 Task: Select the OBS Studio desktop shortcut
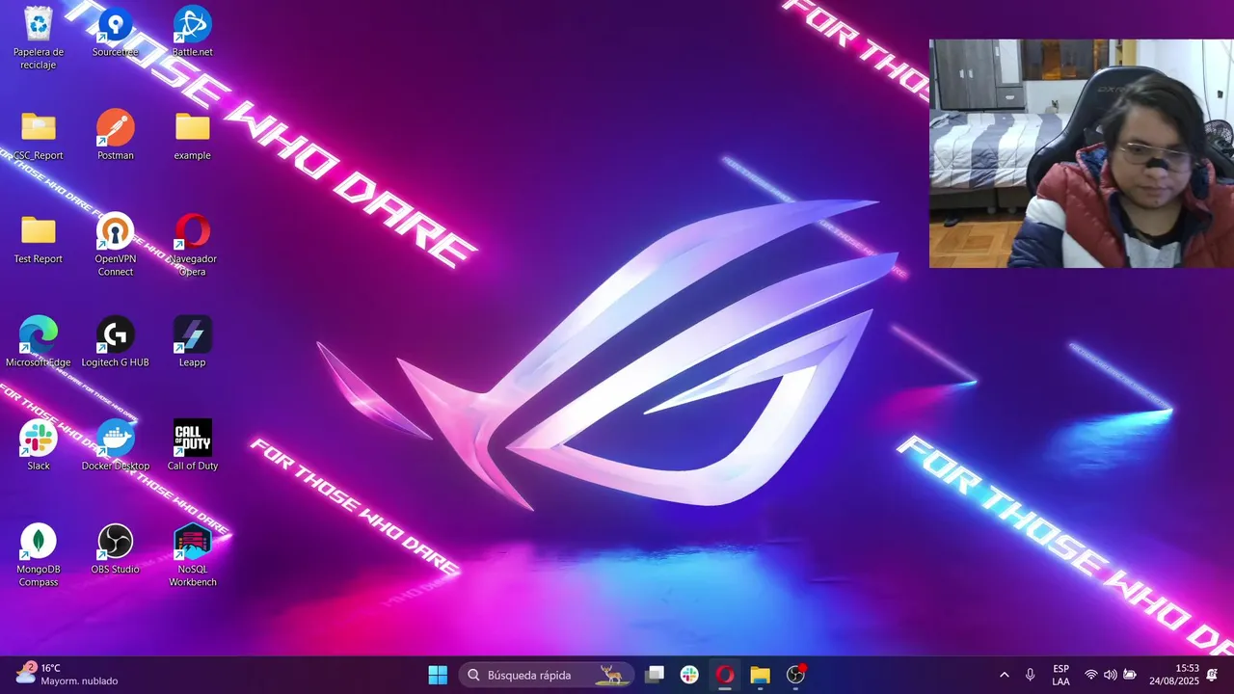click(116, 548)
